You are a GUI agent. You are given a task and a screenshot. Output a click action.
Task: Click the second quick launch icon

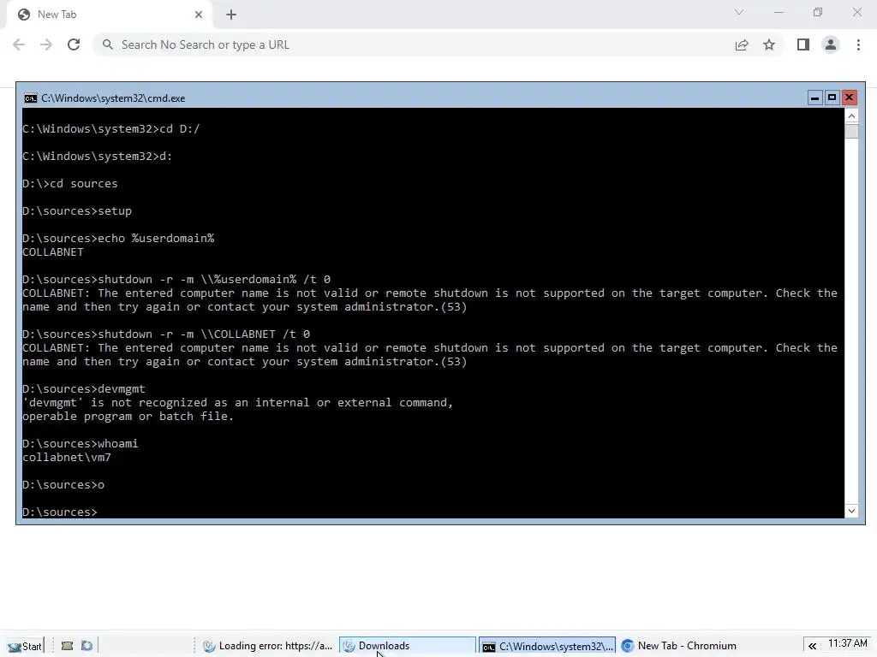tap(87, 646)
